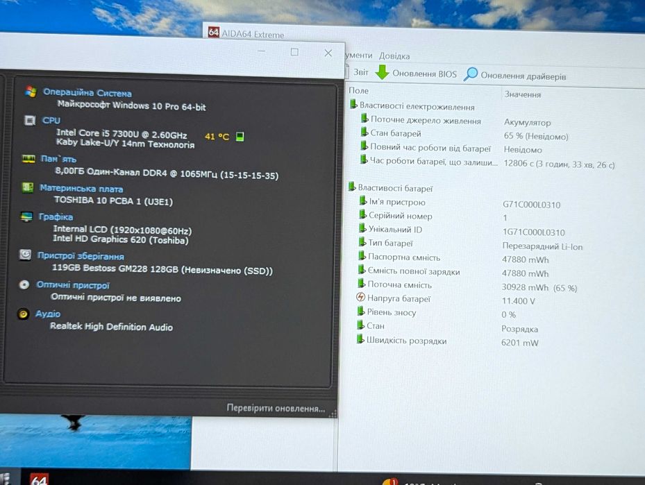Click the Оновлення драйверів magnifier icon
The width and height of the screenshot is (645, 485).
(471, 74)
